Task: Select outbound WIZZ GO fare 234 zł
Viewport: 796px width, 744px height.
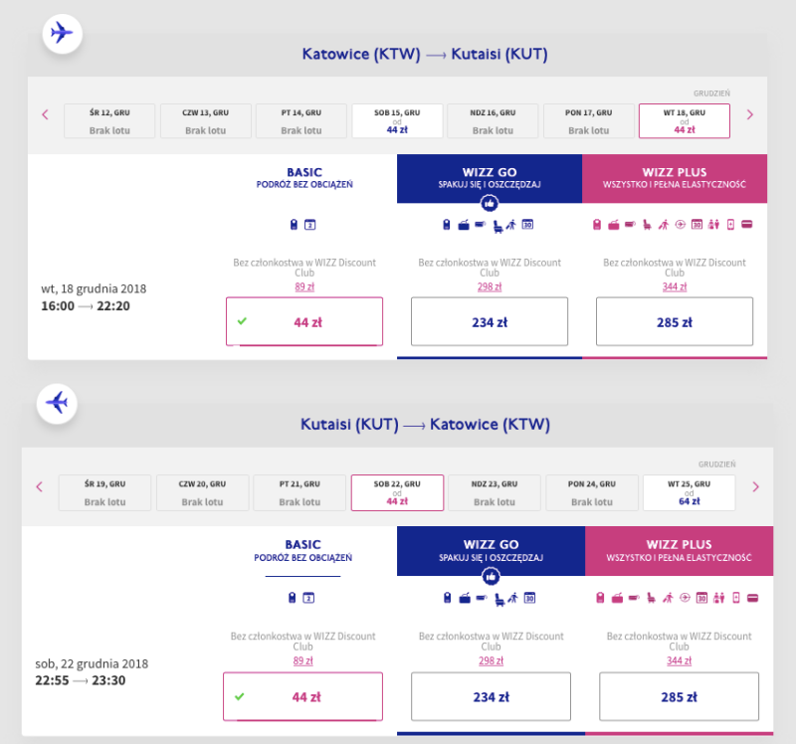Action: tap(490, 321)
